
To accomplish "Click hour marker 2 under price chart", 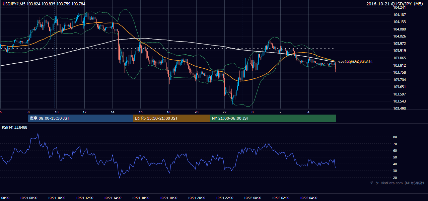I will [281, 112].
